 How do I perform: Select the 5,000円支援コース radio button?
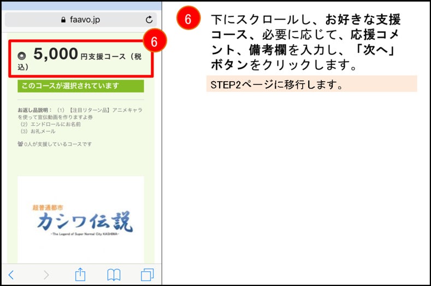coord(21,56)
